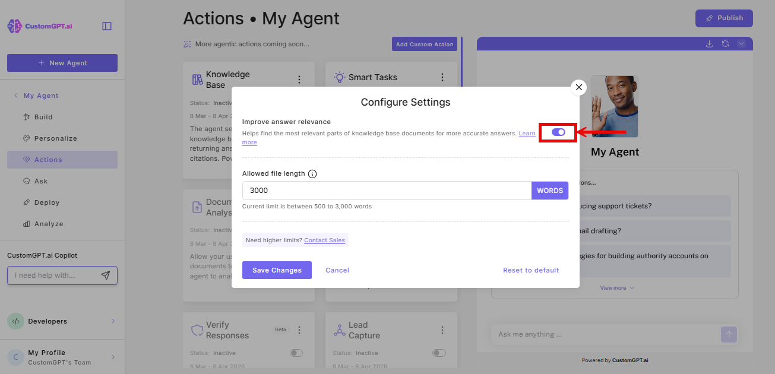The width and height of the screenshot is (775, 374).
Task: Toggle the Verify Responses switch
Action: point(295,353)
